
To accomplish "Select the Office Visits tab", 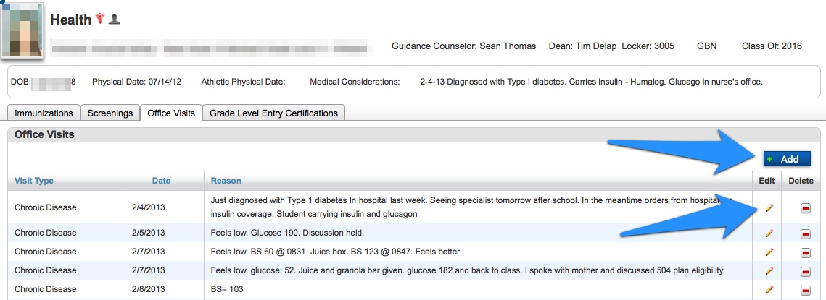I will point(170,113).
